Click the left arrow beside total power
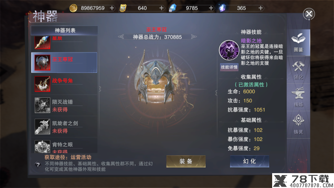Image resolution: width=334 pixels, height=188 pixels. (121, 37)
